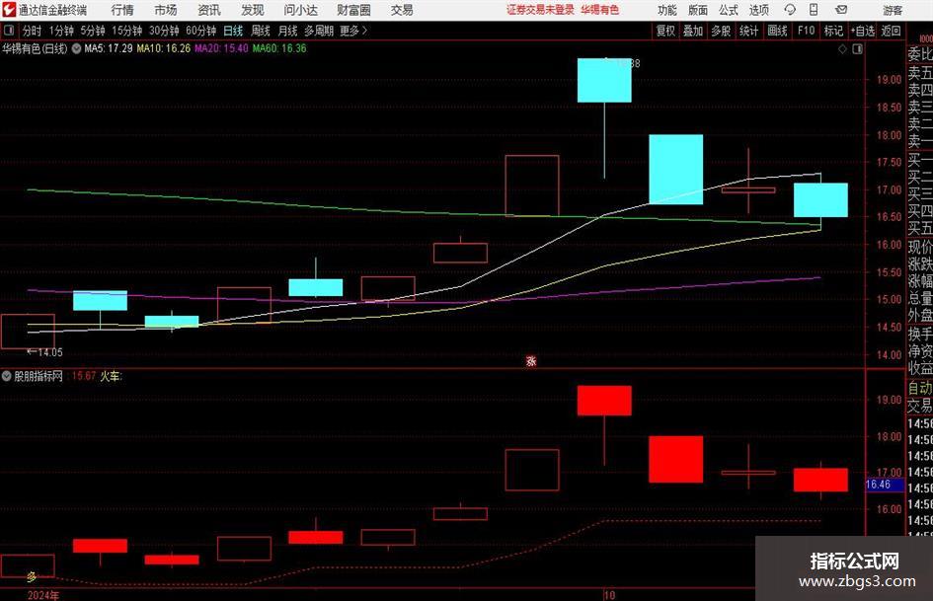Open the 功能 menu

pos(667,10)
